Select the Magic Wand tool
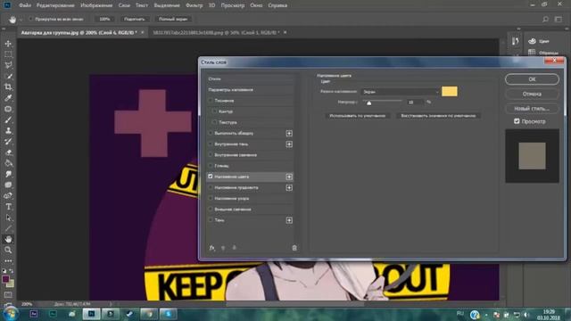Image resolution: width=571 pixels, height=321 pixels. [x=8, y=77]
